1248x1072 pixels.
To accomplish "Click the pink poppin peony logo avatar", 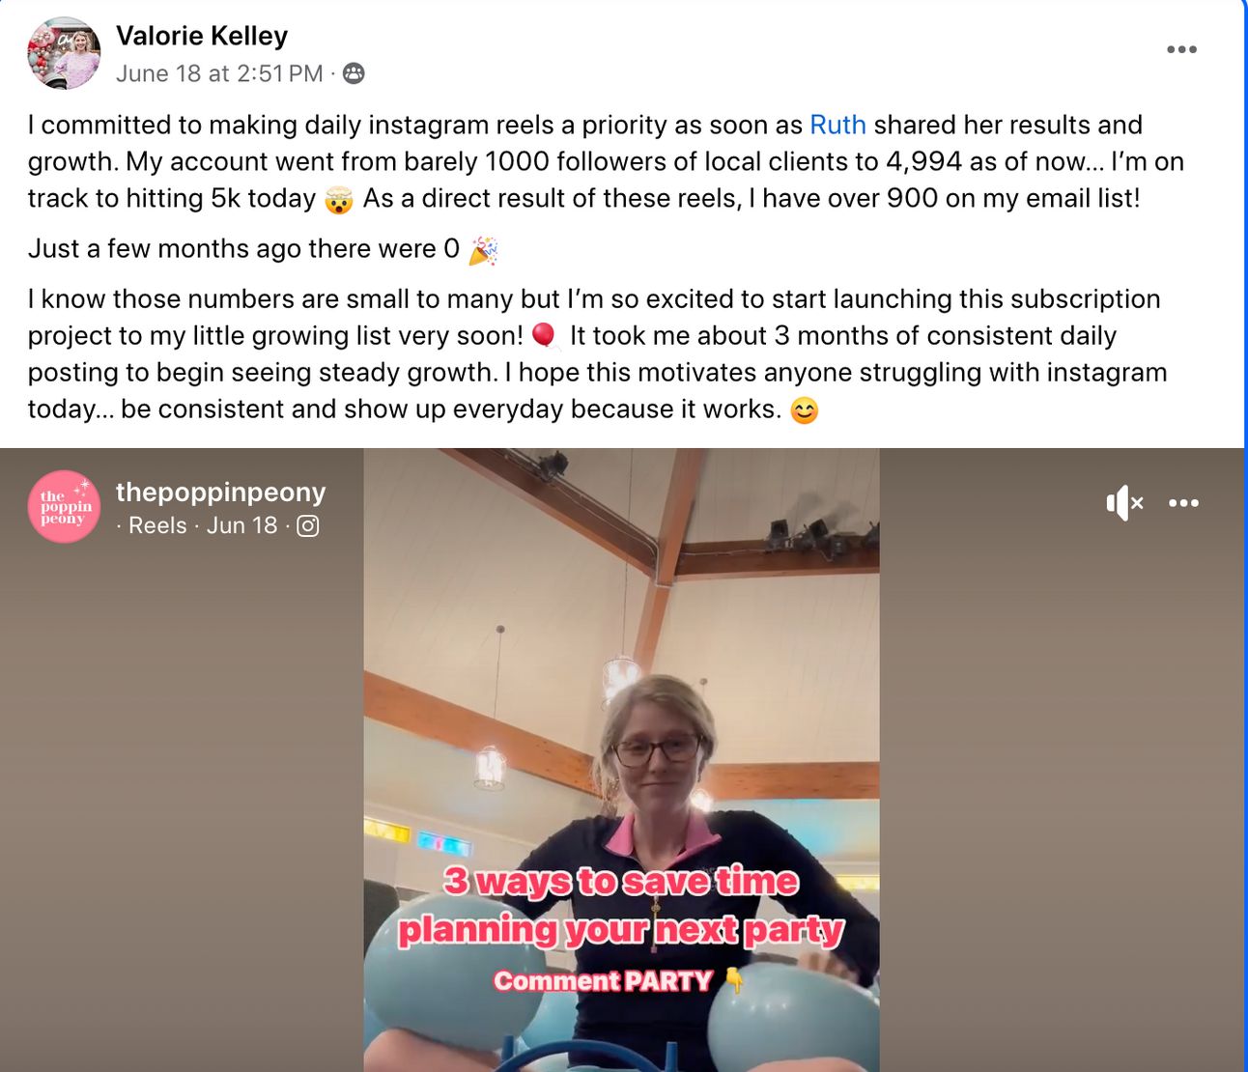I will pos(64,506).
